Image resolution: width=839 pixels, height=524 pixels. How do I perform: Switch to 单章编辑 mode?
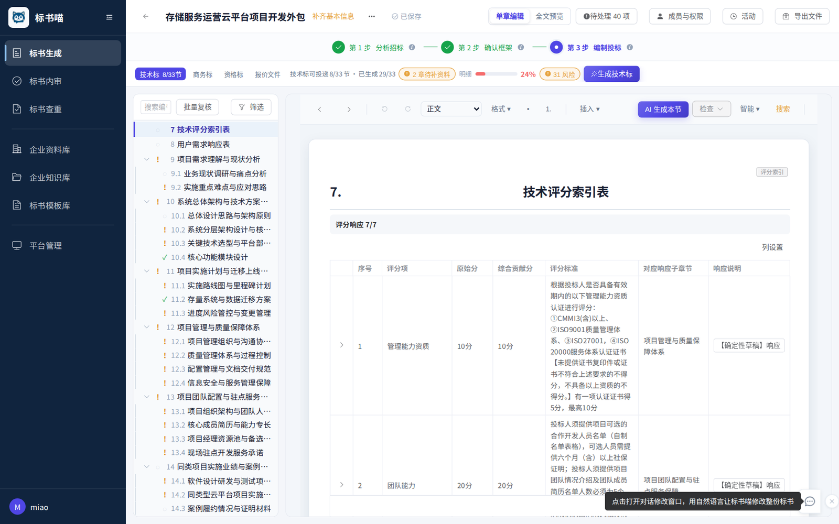(510, 16)
